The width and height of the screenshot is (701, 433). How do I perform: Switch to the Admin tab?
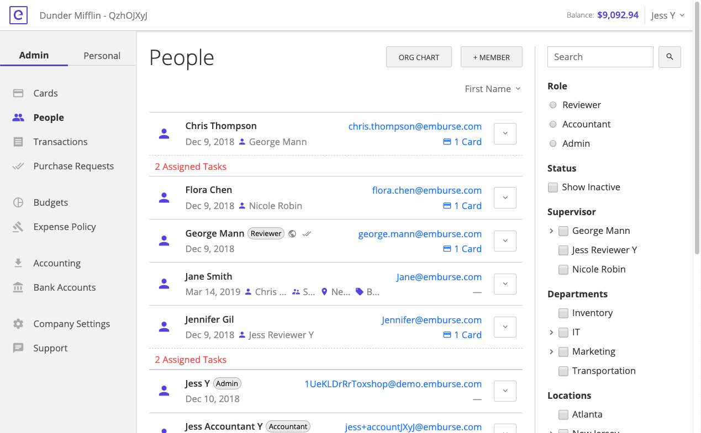[x=34, y=55]
